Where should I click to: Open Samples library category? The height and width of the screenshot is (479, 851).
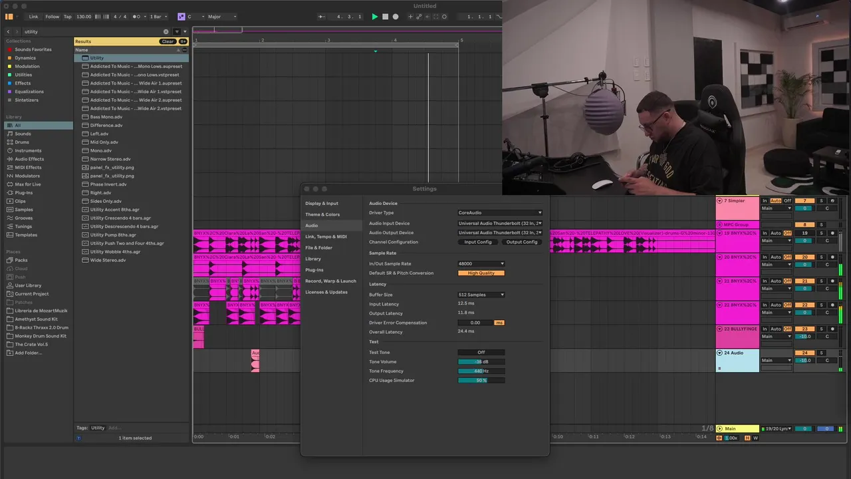coord(24,210)
